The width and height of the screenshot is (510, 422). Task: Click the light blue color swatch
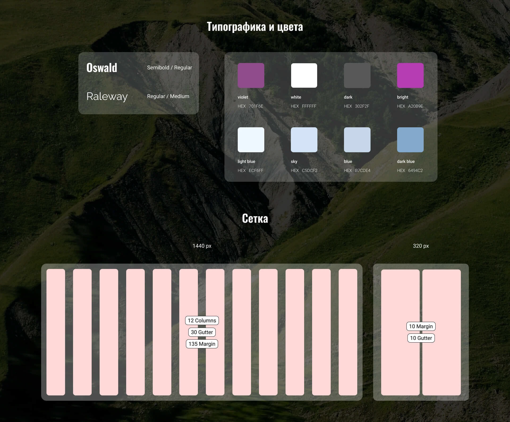point(251,140)
